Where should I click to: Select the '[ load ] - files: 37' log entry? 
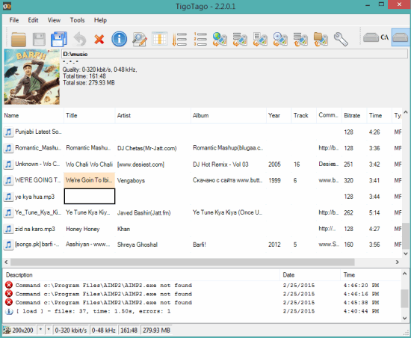pos(202,311)
